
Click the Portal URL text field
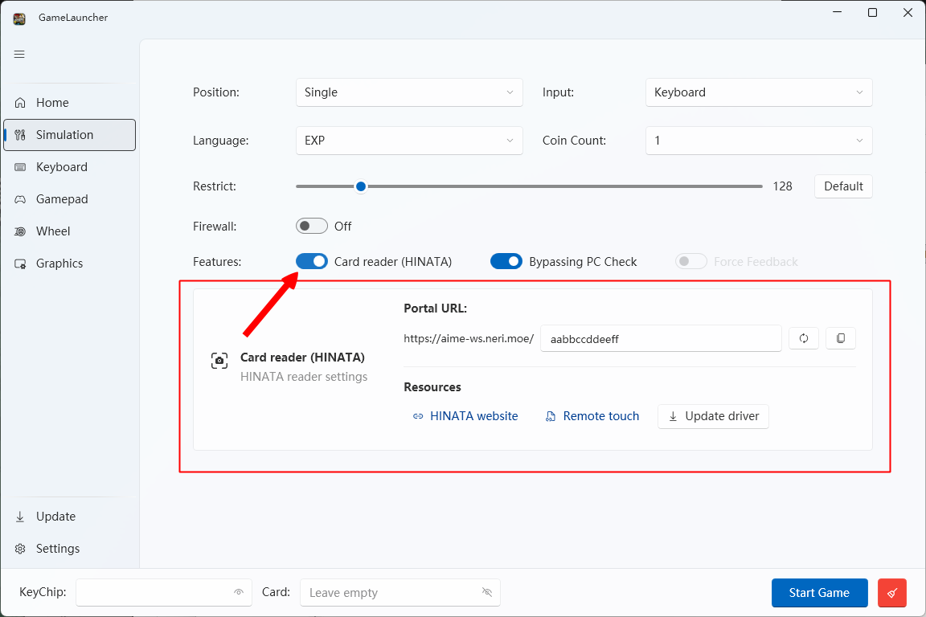[x=661, y=338]
